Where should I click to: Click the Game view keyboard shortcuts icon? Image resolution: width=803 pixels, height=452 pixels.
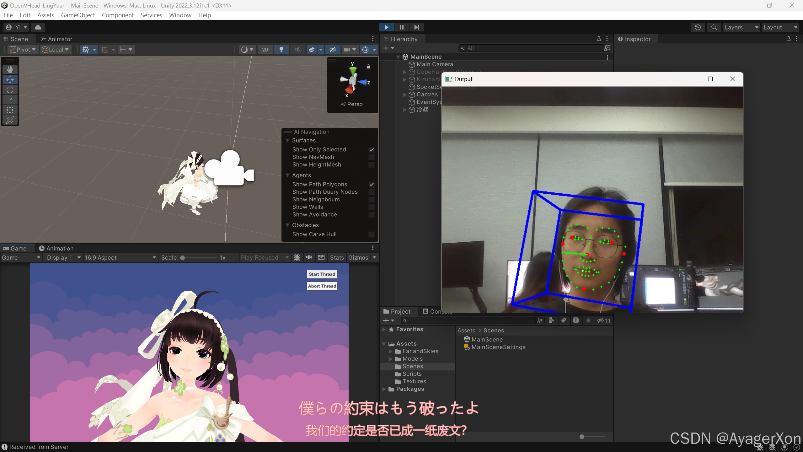(x=321, y=258)
